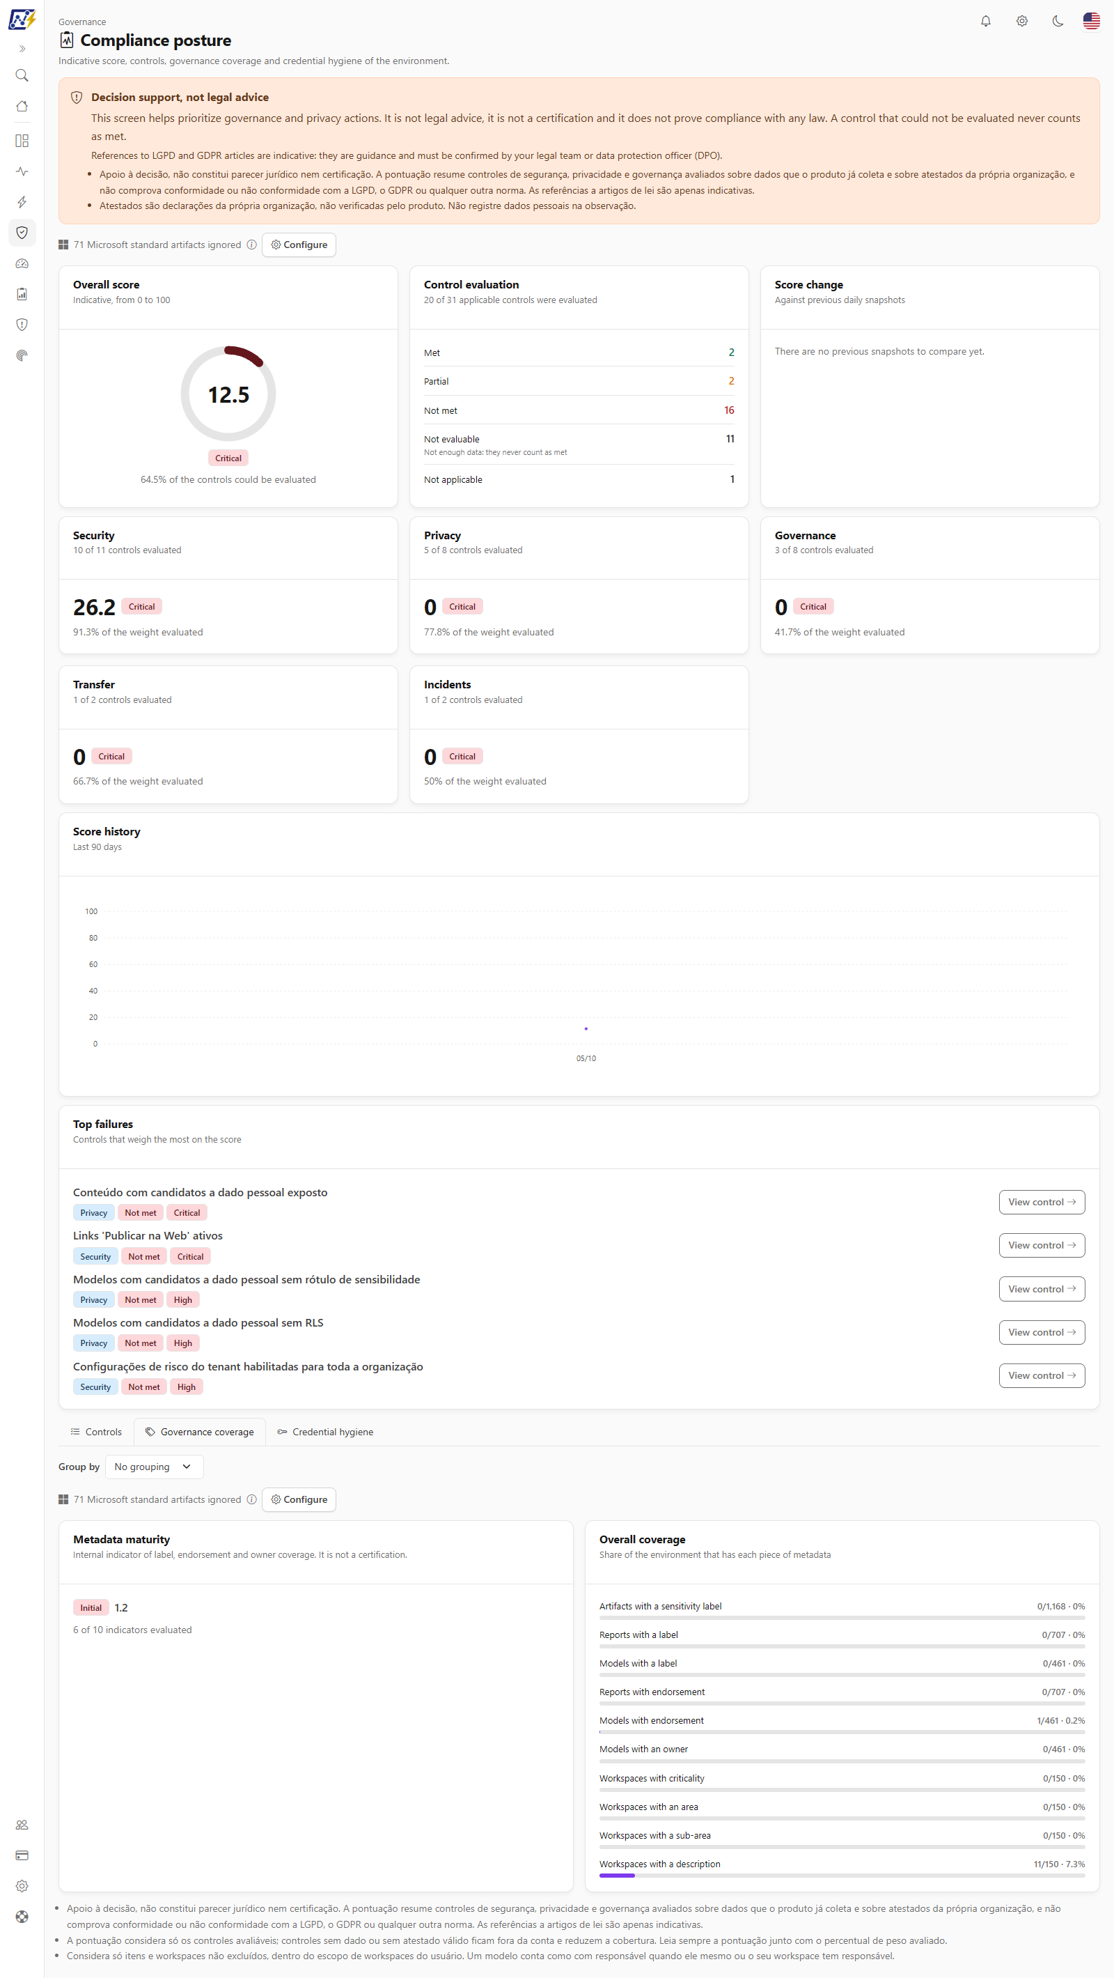1114x1978 pixels.
Task: Click the lightning bolt sidebar icon
Action: 22,202
